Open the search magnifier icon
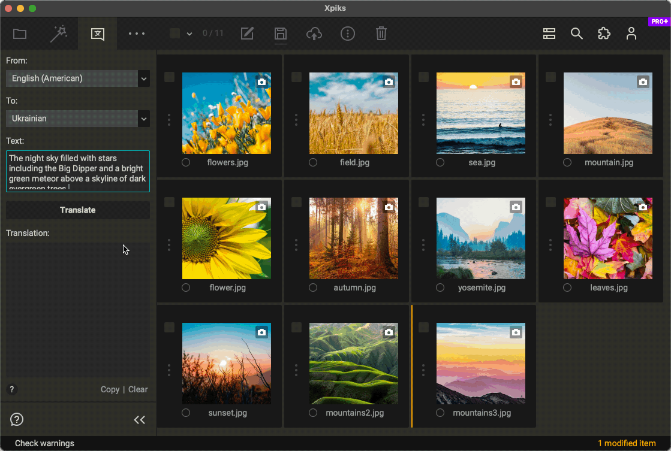 point(576,34)
